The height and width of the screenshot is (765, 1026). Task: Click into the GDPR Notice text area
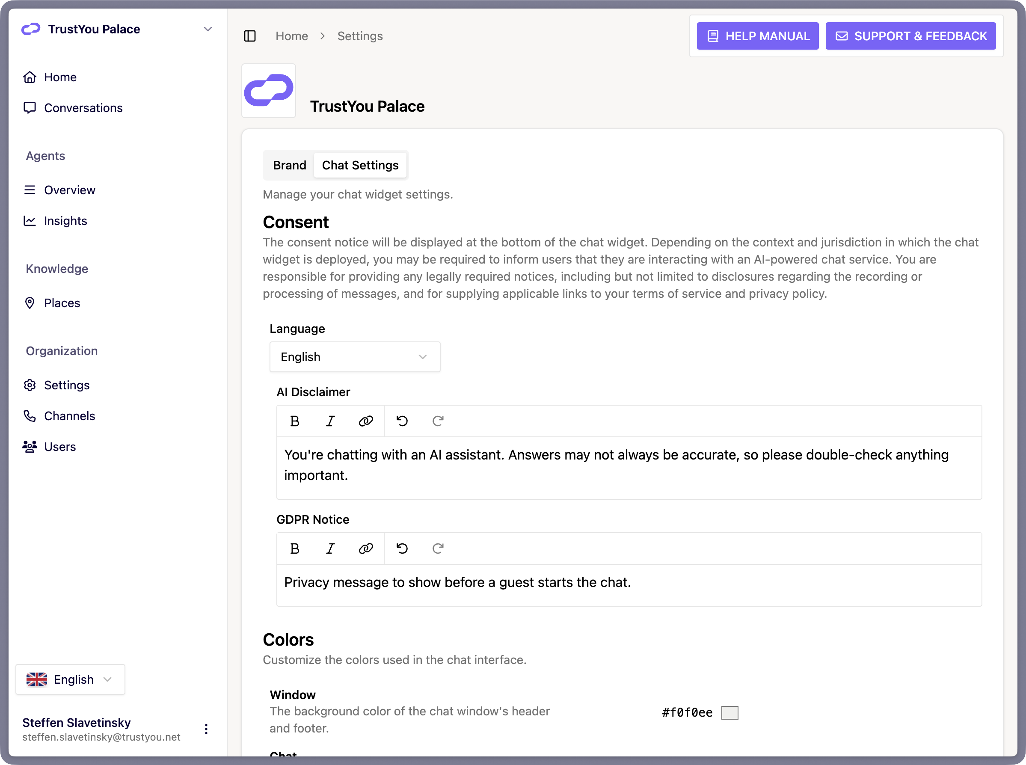(629, 585)
